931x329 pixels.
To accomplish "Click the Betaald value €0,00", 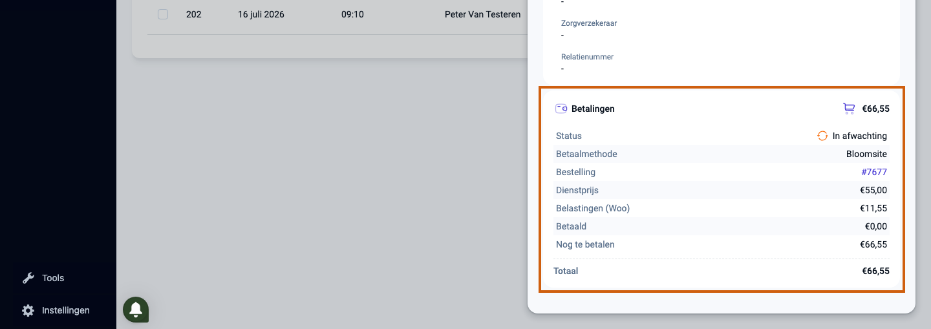I will [x=876, y=226].
